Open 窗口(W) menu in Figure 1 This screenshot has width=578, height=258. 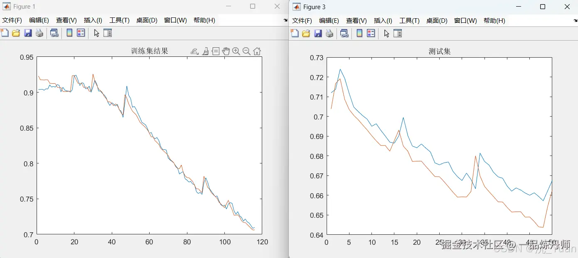(x=176, y=20)
